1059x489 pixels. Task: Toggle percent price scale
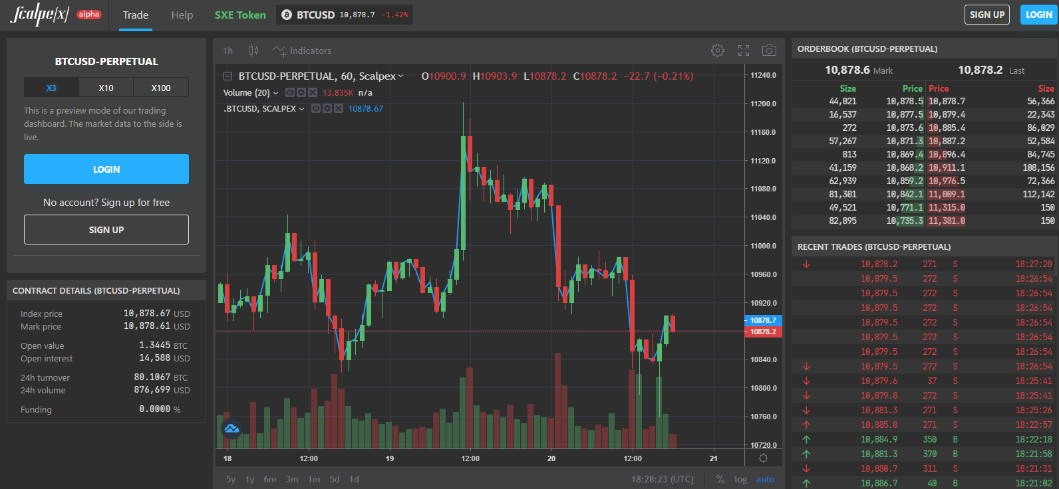tap(720, 479)
